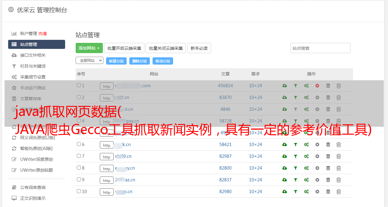
Task: Click the 批量关闭云端采集 button
Action: point(166,48)
